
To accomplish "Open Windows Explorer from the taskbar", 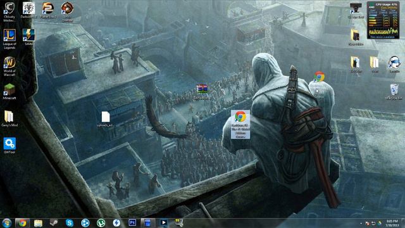I will click(38, 223).
